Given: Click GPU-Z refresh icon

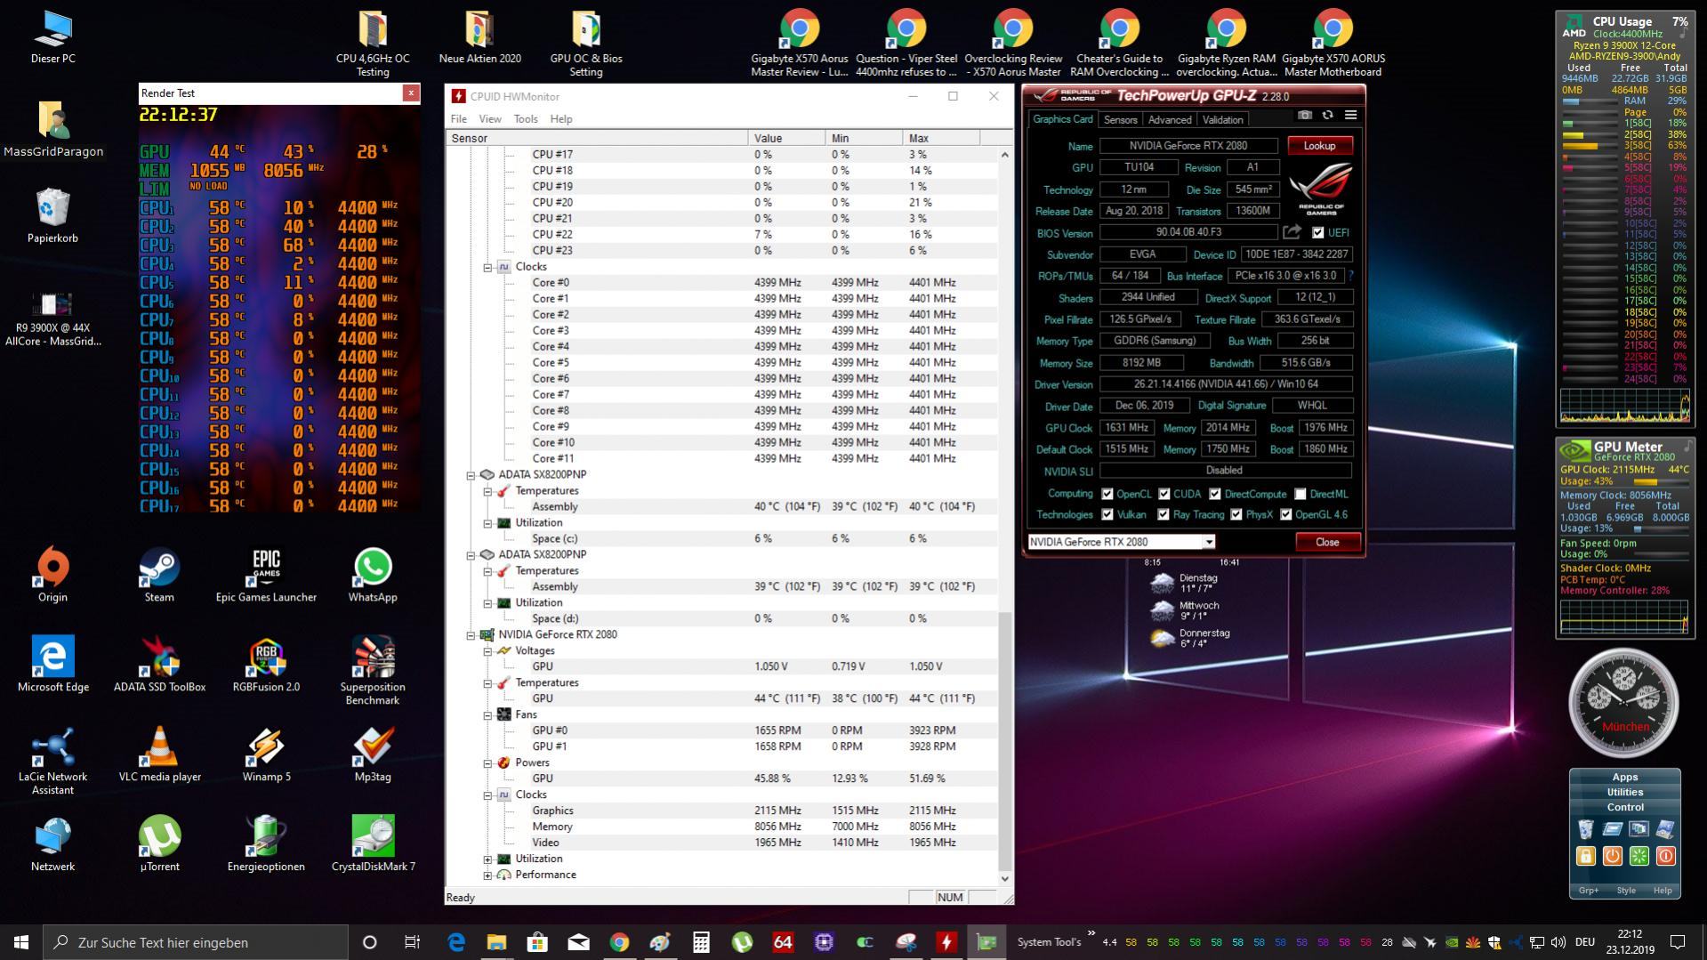Looking at the screenshot, I should (1327, 115).
